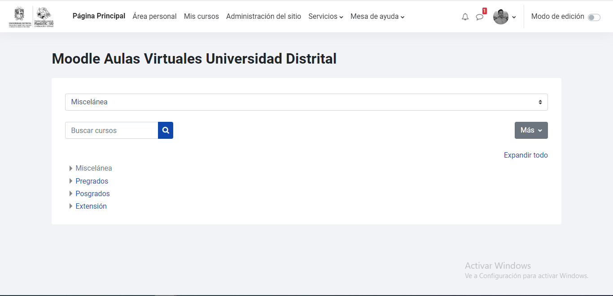
Task: Click the profile avatar picture
Action: click(x=500, y=17)
